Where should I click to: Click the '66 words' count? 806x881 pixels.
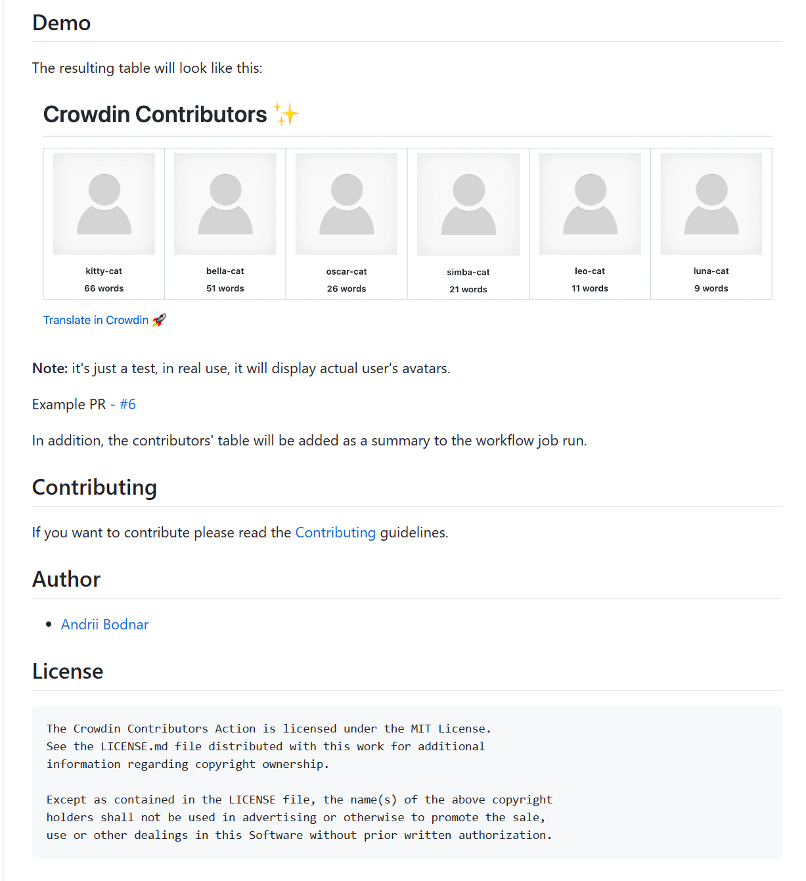104,288
